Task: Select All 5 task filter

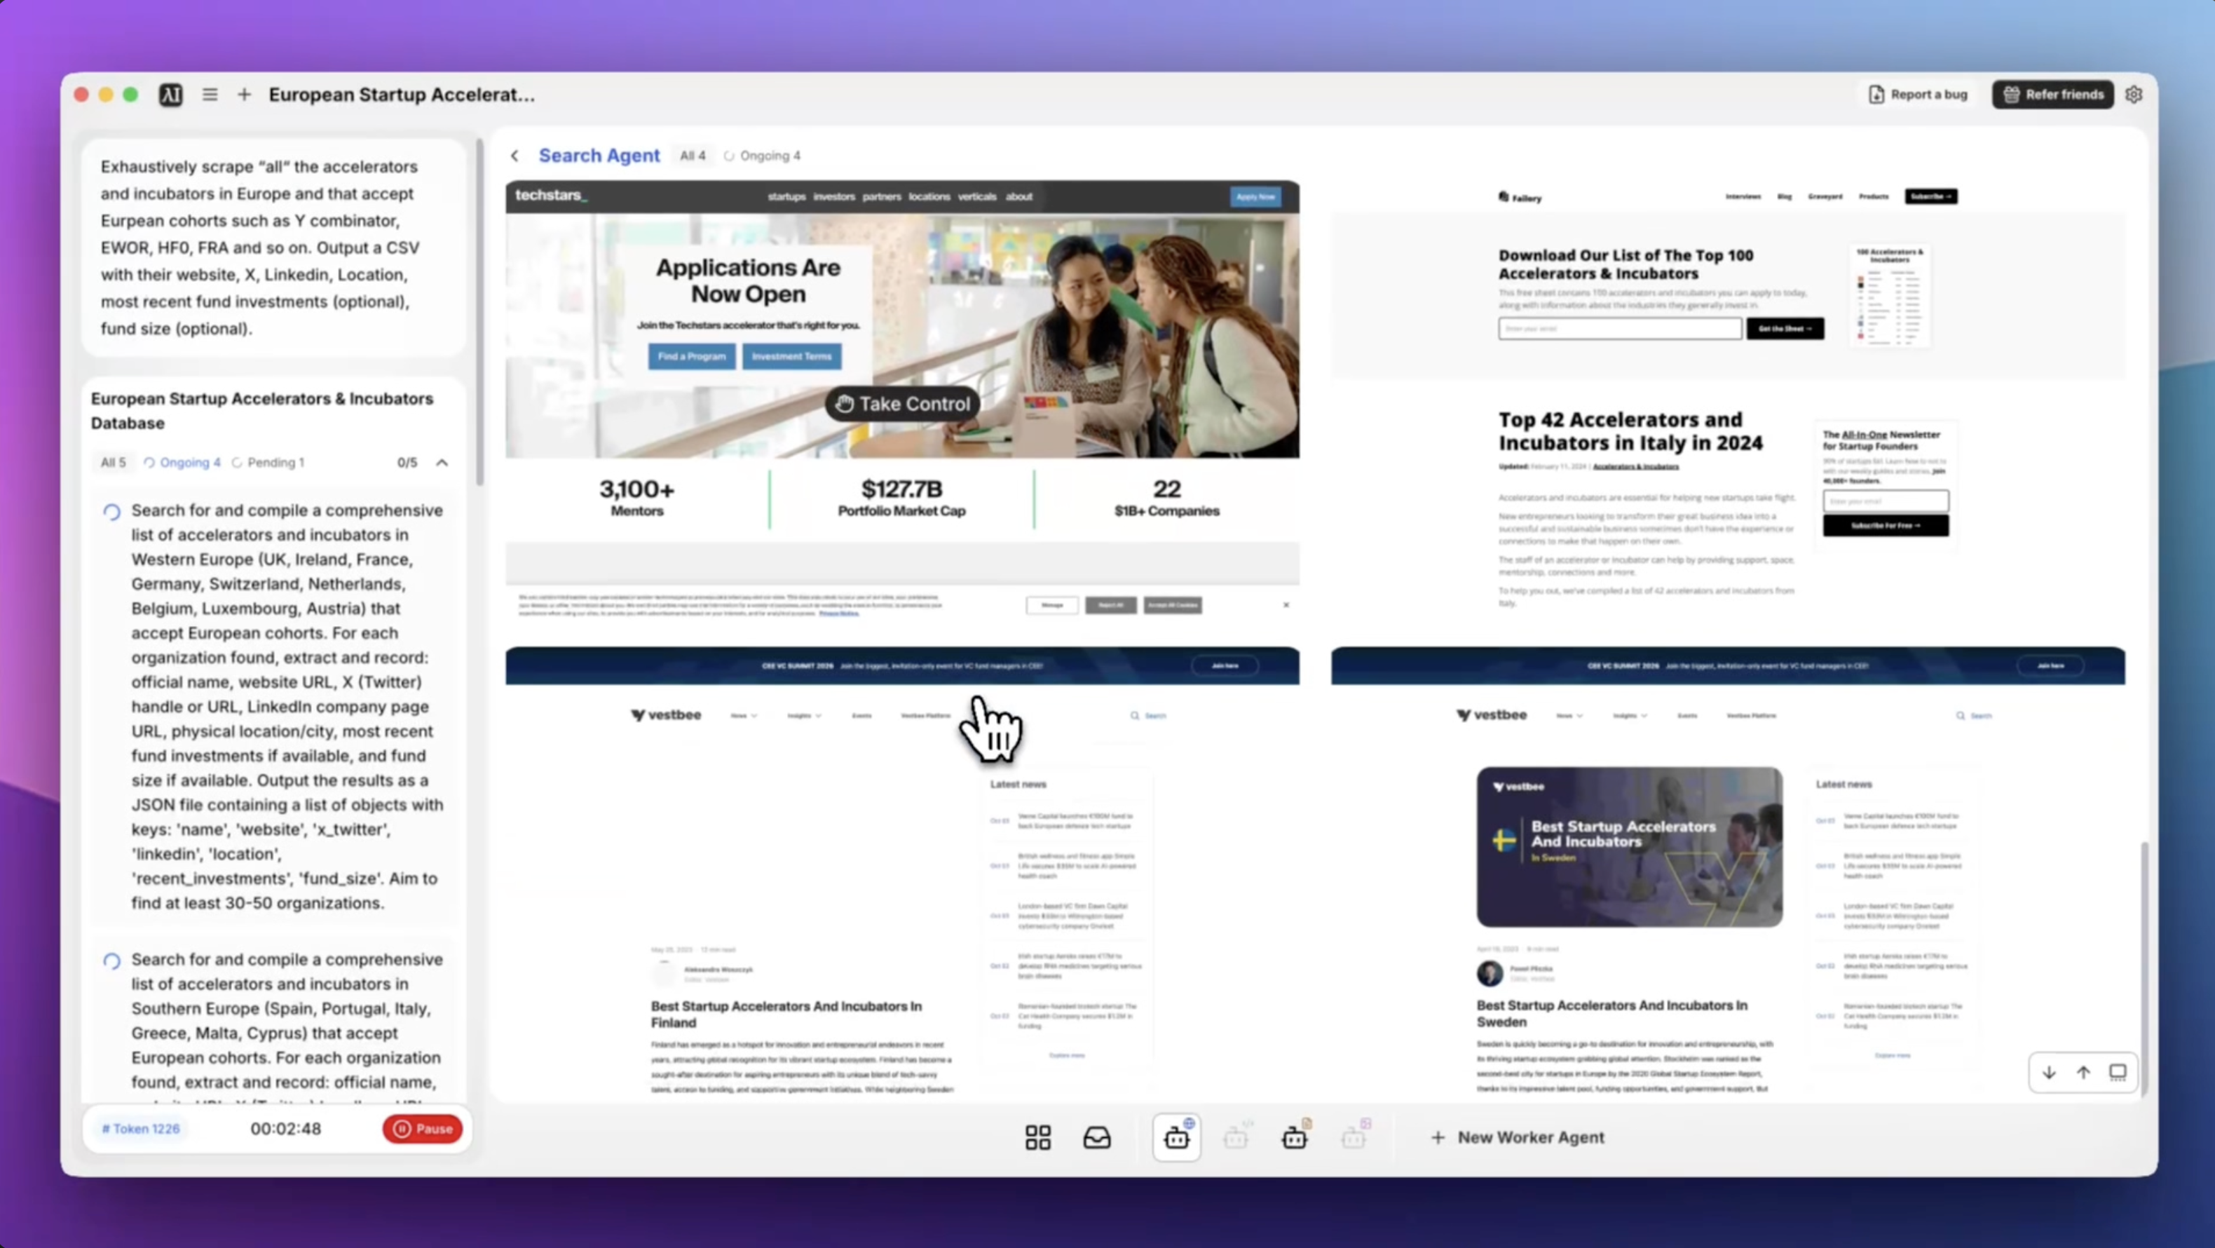Action: [x=114, y=463]
